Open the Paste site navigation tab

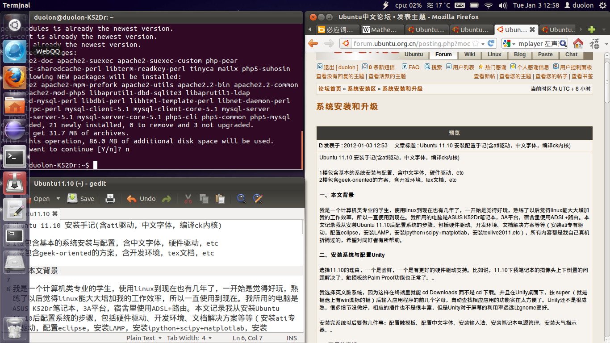[545, 54]
